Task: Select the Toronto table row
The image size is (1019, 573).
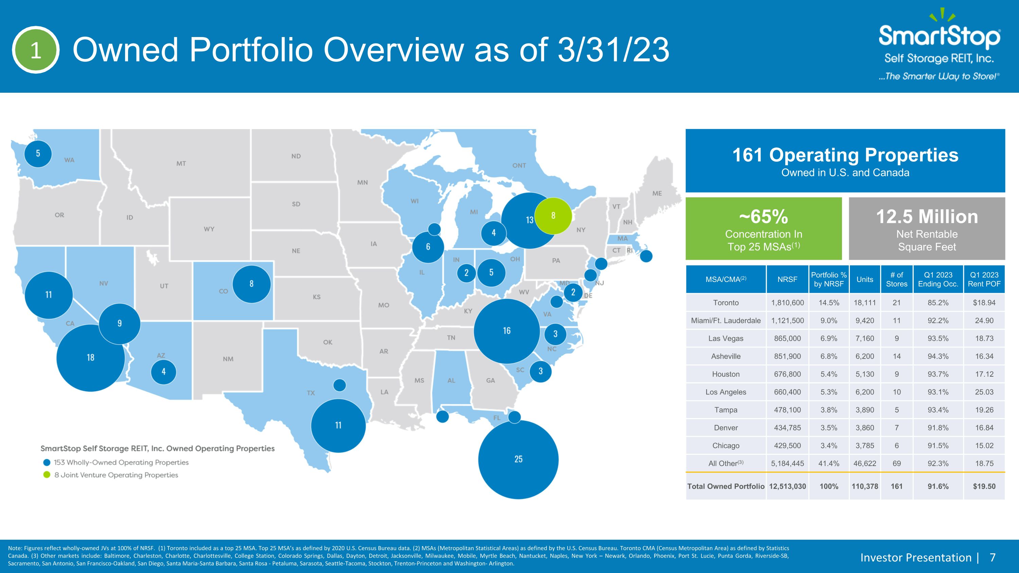Action: click(845, 303)
